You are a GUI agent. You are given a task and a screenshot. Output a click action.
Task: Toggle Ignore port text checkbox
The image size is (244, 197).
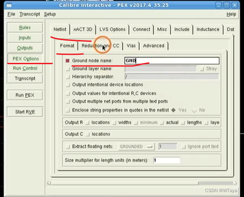(x=184, y=147)
